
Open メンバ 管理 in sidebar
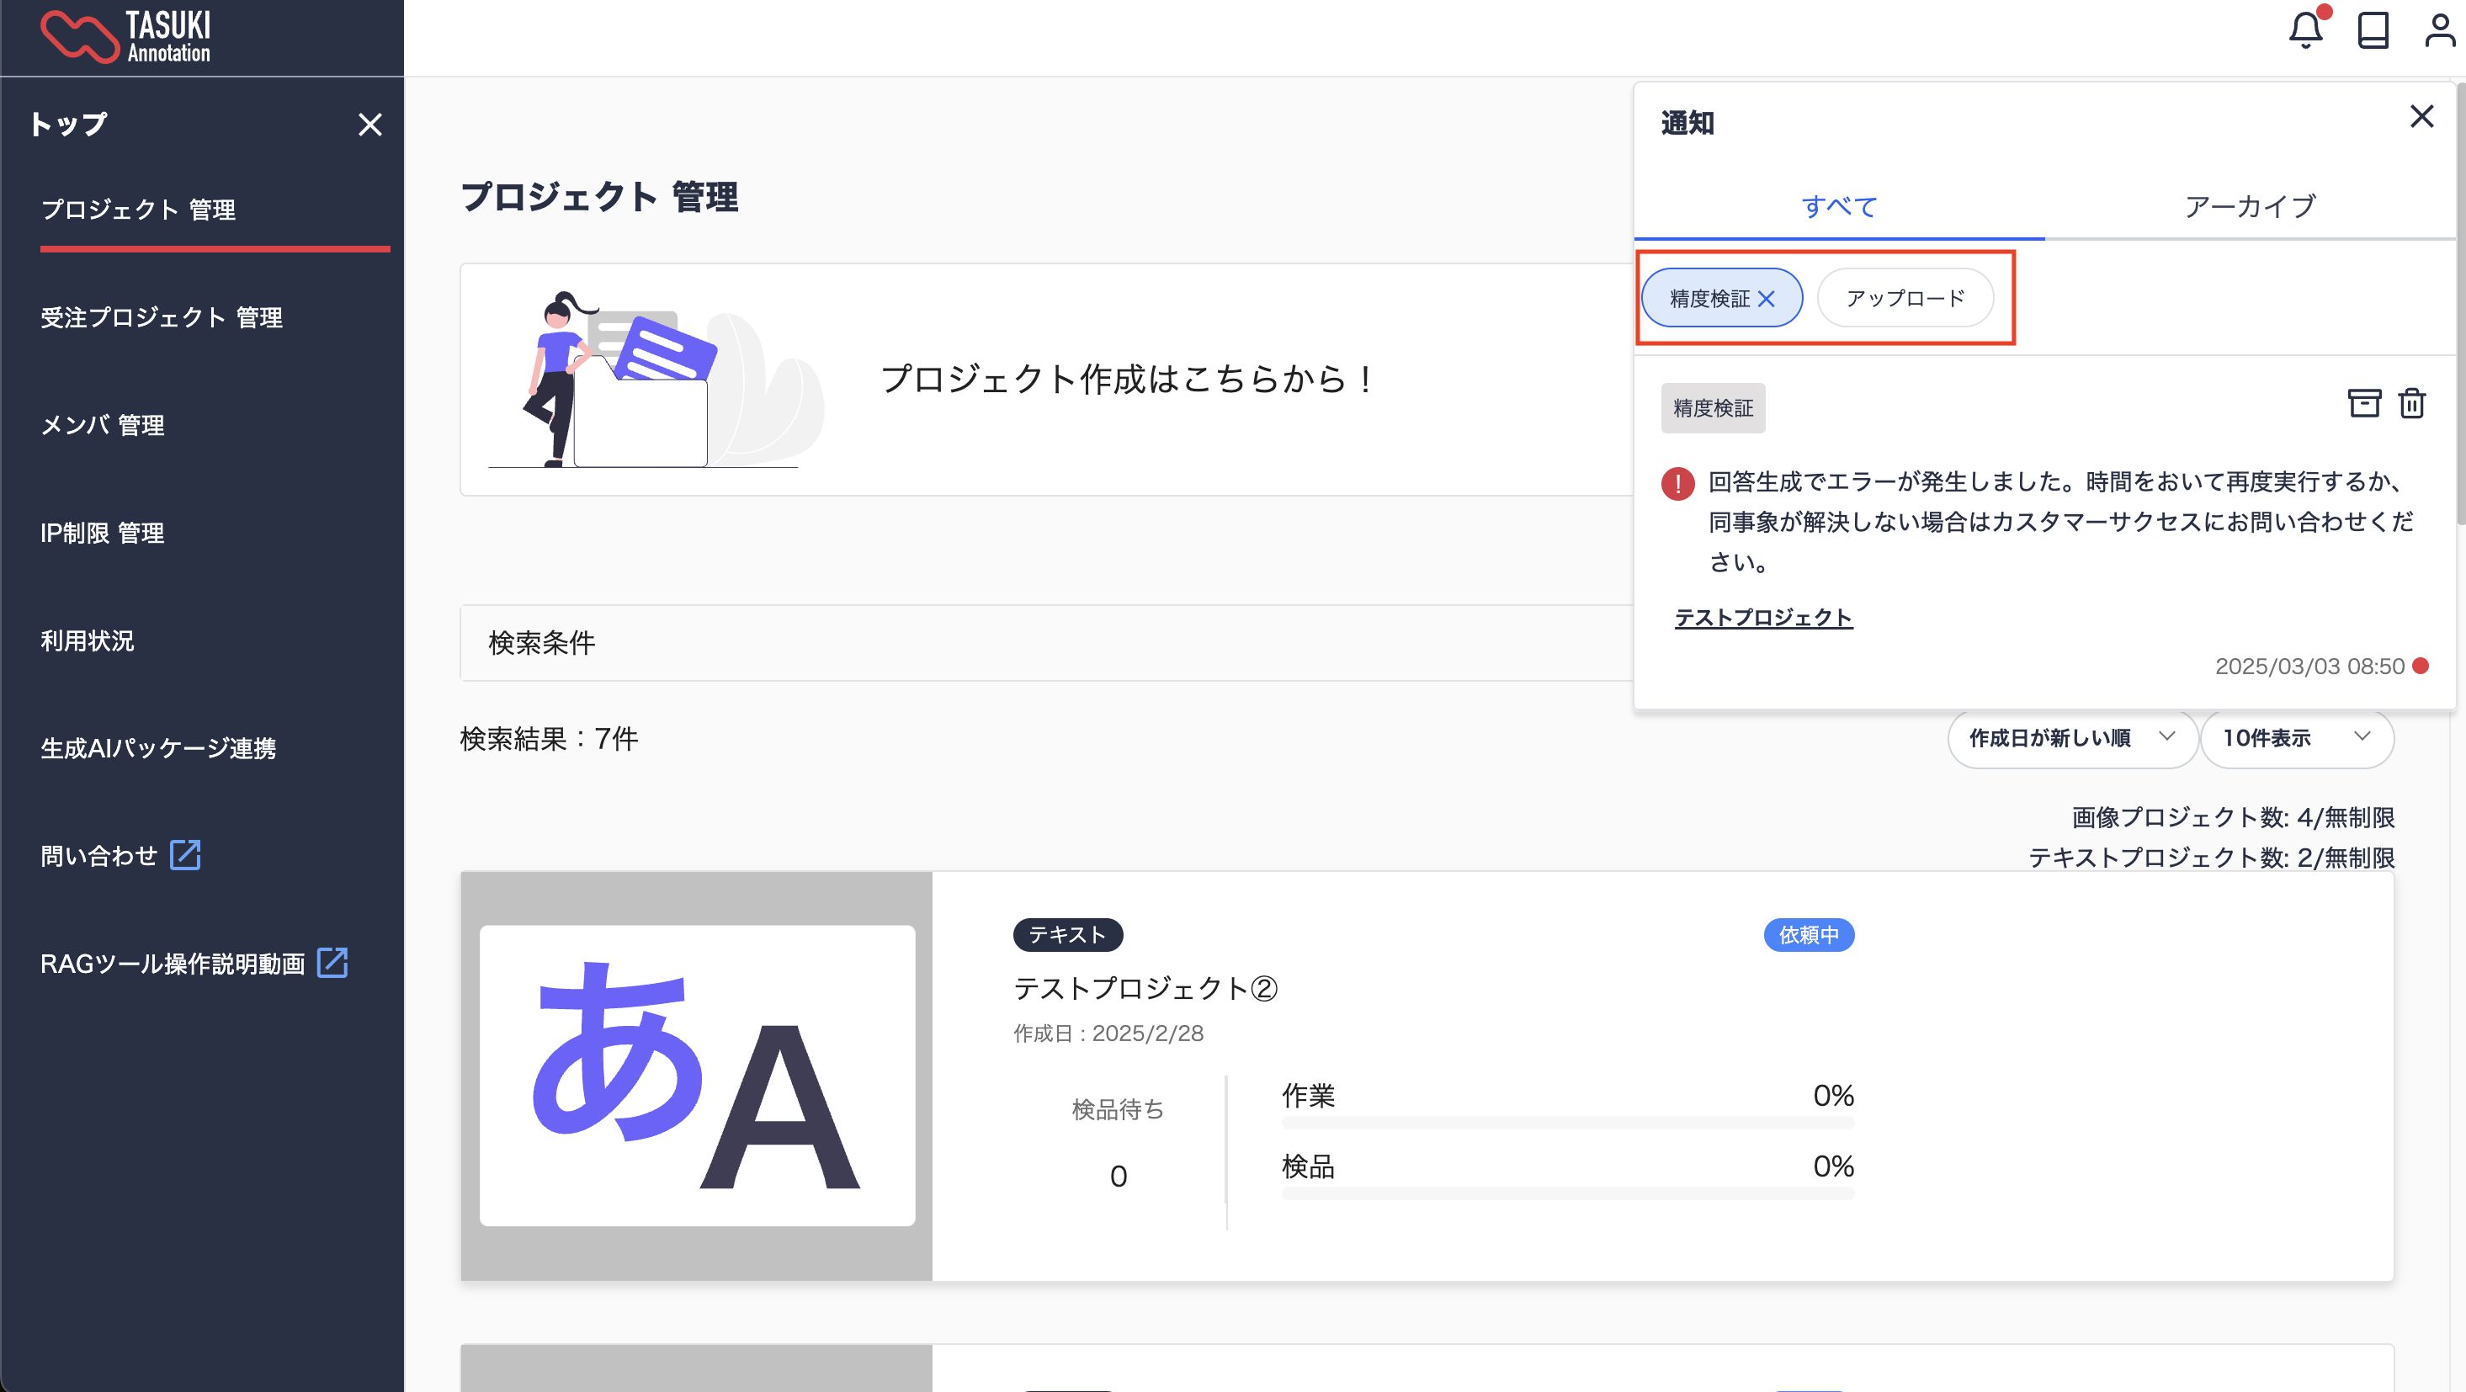103,425
